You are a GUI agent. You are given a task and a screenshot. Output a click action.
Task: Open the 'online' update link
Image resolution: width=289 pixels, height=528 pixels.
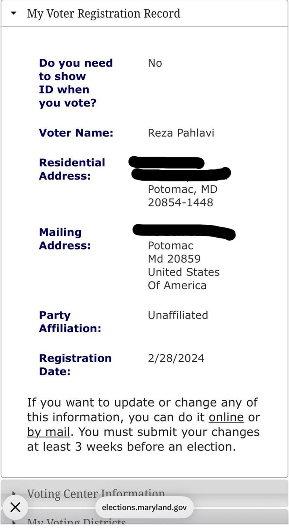226,417
